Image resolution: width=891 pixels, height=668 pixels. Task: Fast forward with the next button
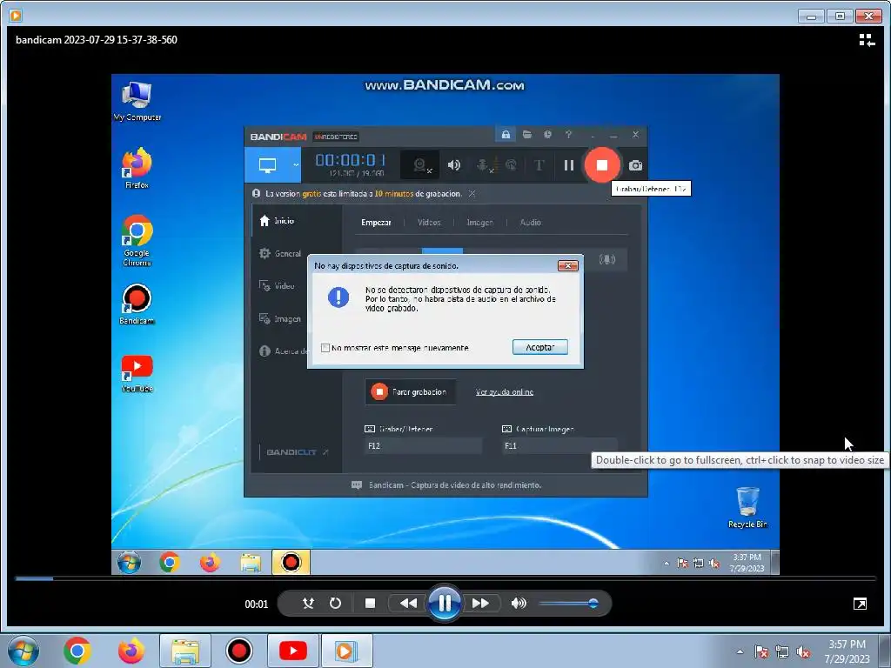[x=480, y=604]
